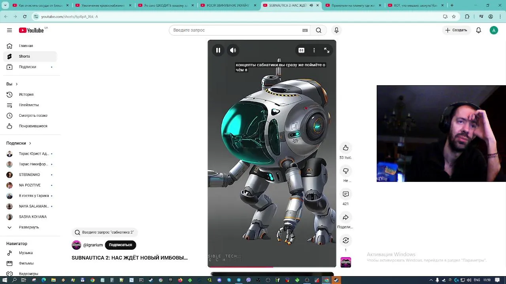The width and height of the screenshot is (506, 284).
Task: Open 'Плейлисты' in the sidebar
Action: (30, 105)
